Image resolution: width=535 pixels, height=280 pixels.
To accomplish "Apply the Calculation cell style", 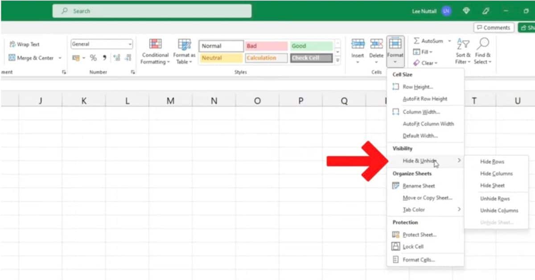I will coord(266,58).
